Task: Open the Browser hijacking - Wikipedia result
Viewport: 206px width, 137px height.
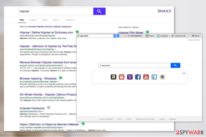Action: (x=38, y=78)
